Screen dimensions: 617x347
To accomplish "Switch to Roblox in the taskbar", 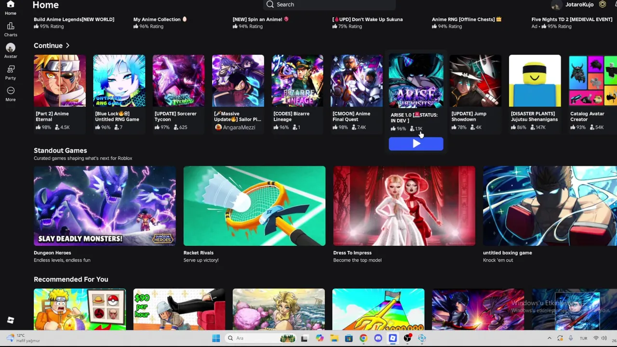I will 393,338.
